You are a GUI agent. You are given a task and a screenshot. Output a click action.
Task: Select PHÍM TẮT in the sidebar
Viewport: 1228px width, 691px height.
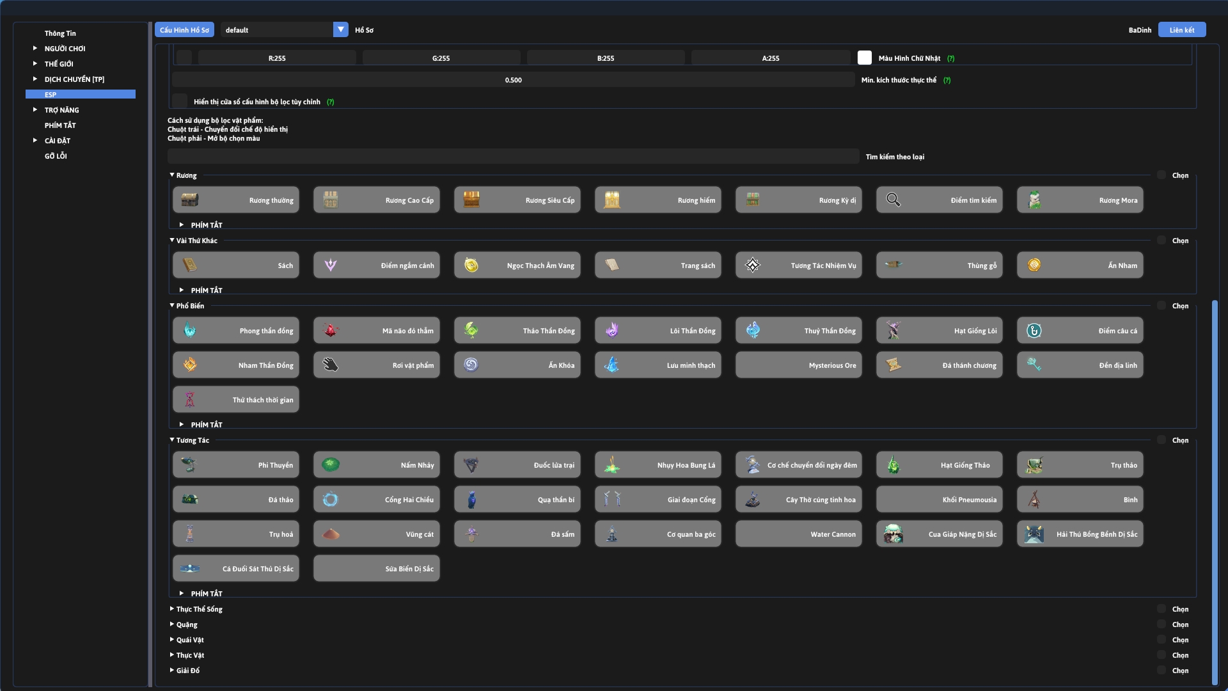tap(60, 125)
